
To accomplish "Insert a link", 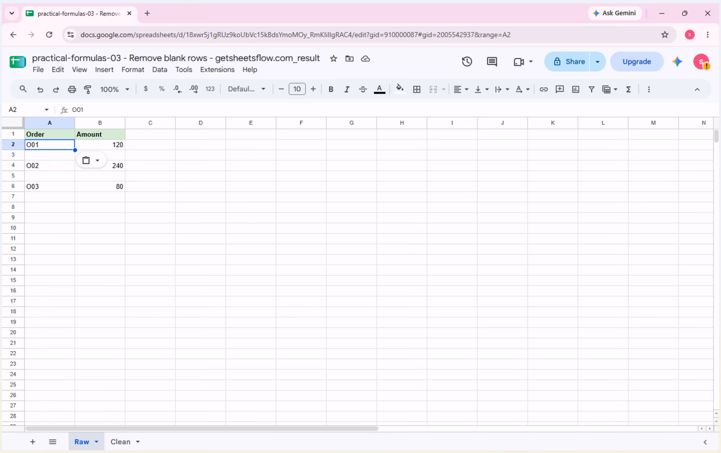I will coord(544,89).
